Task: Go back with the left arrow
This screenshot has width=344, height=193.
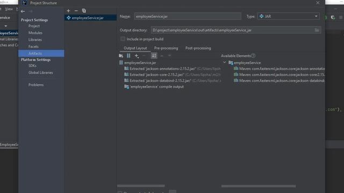Action: click(x=23, y=11)
